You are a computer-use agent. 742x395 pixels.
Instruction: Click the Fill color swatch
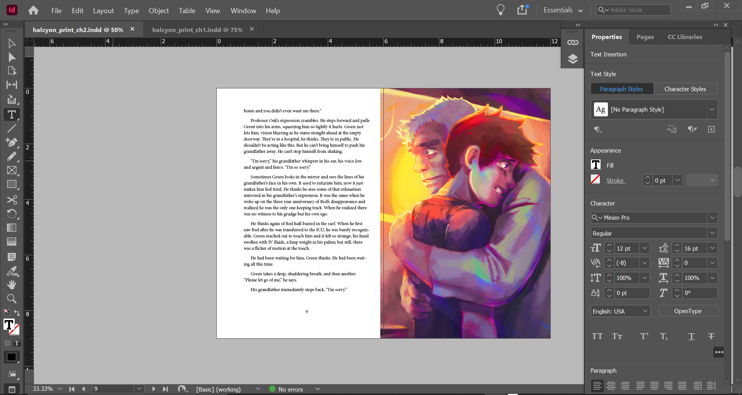(596, 165)
